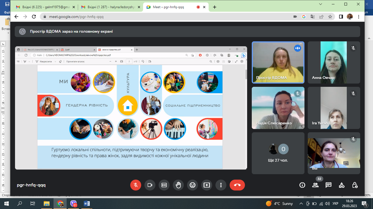Open the emoji reactions button
Viewport: 373px width, 209px height.
pos(193,185)
